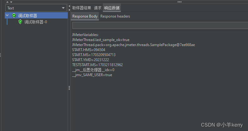This screenshot has height=131, width=248.
Task: Click the TESTSTART.MS=1703211812962 line
Action: coord(97,65)
